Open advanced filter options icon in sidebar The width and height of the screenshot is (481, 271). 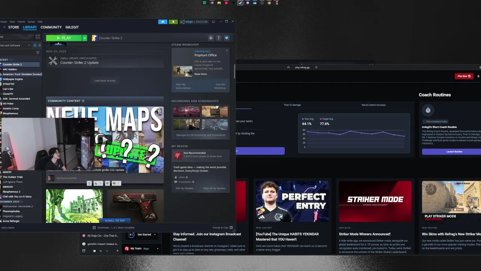pyautogui.click(x=38, y=52)
